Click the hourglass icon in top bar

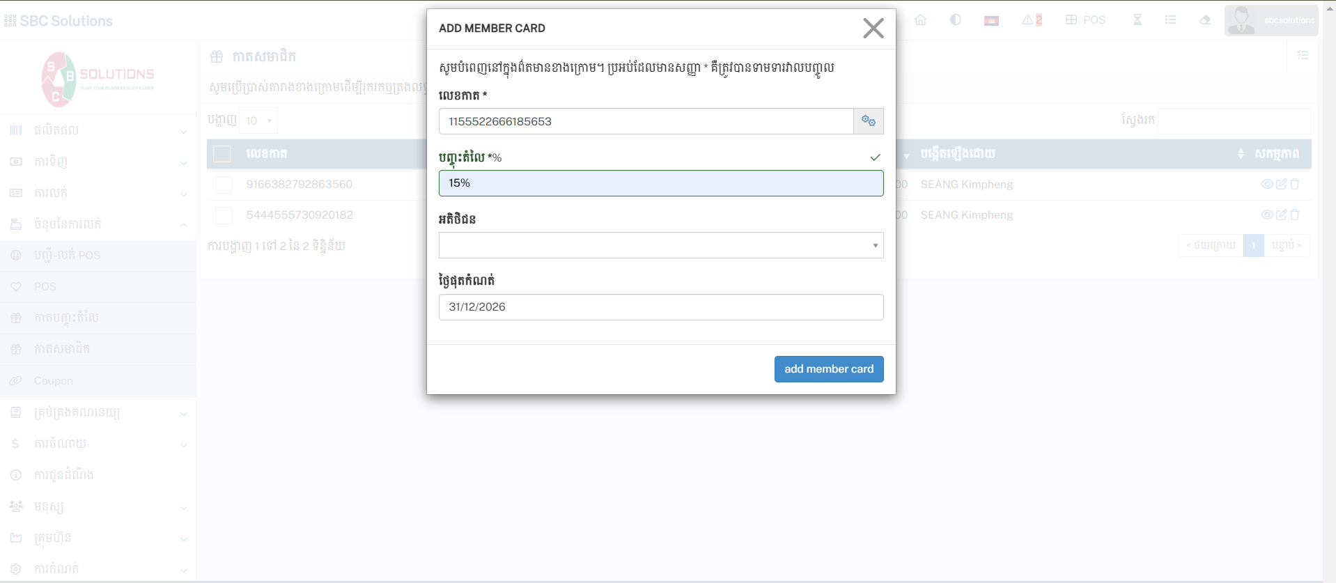pos(1137,20)
